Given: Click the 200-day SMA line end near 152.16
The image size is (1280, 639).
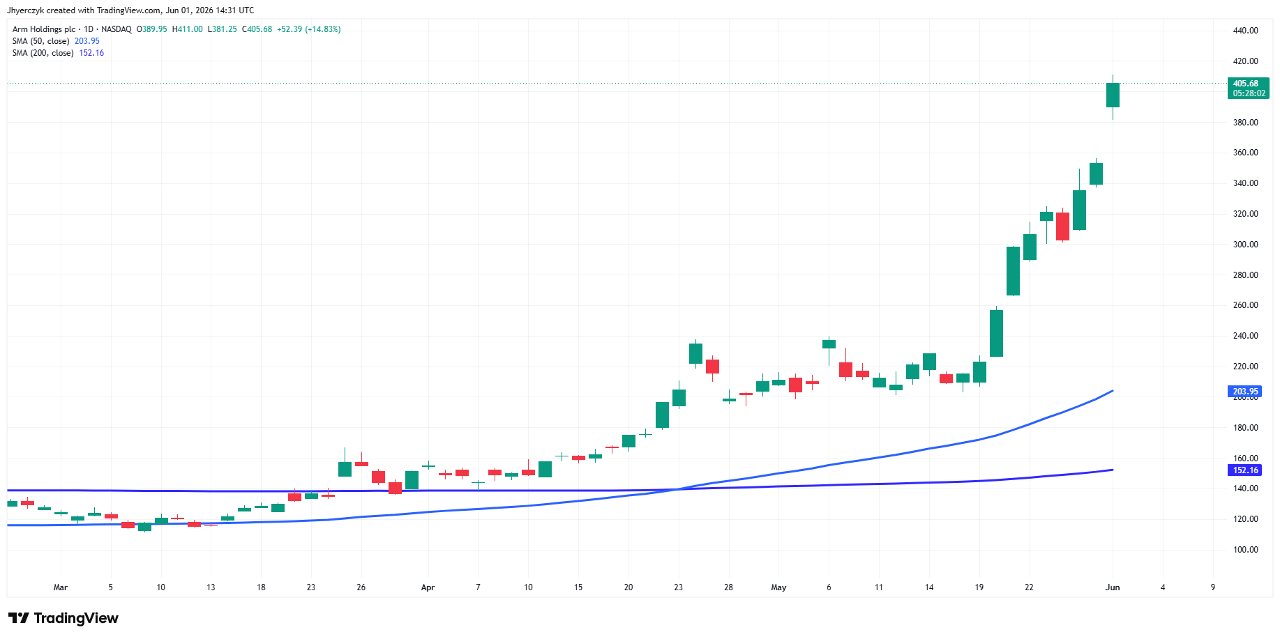Looking at the screenshot, I should tap(1111, 470).
